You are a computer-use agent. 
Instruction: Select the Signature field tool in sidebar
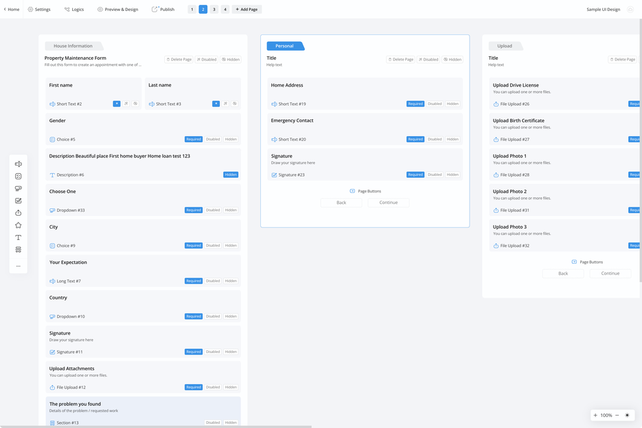pos(19,201)
